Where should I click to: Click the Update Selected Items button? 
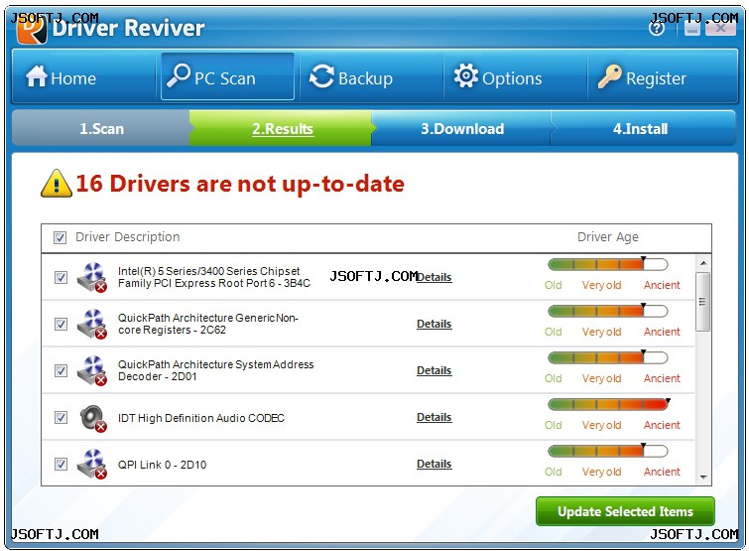click(625, 511)
